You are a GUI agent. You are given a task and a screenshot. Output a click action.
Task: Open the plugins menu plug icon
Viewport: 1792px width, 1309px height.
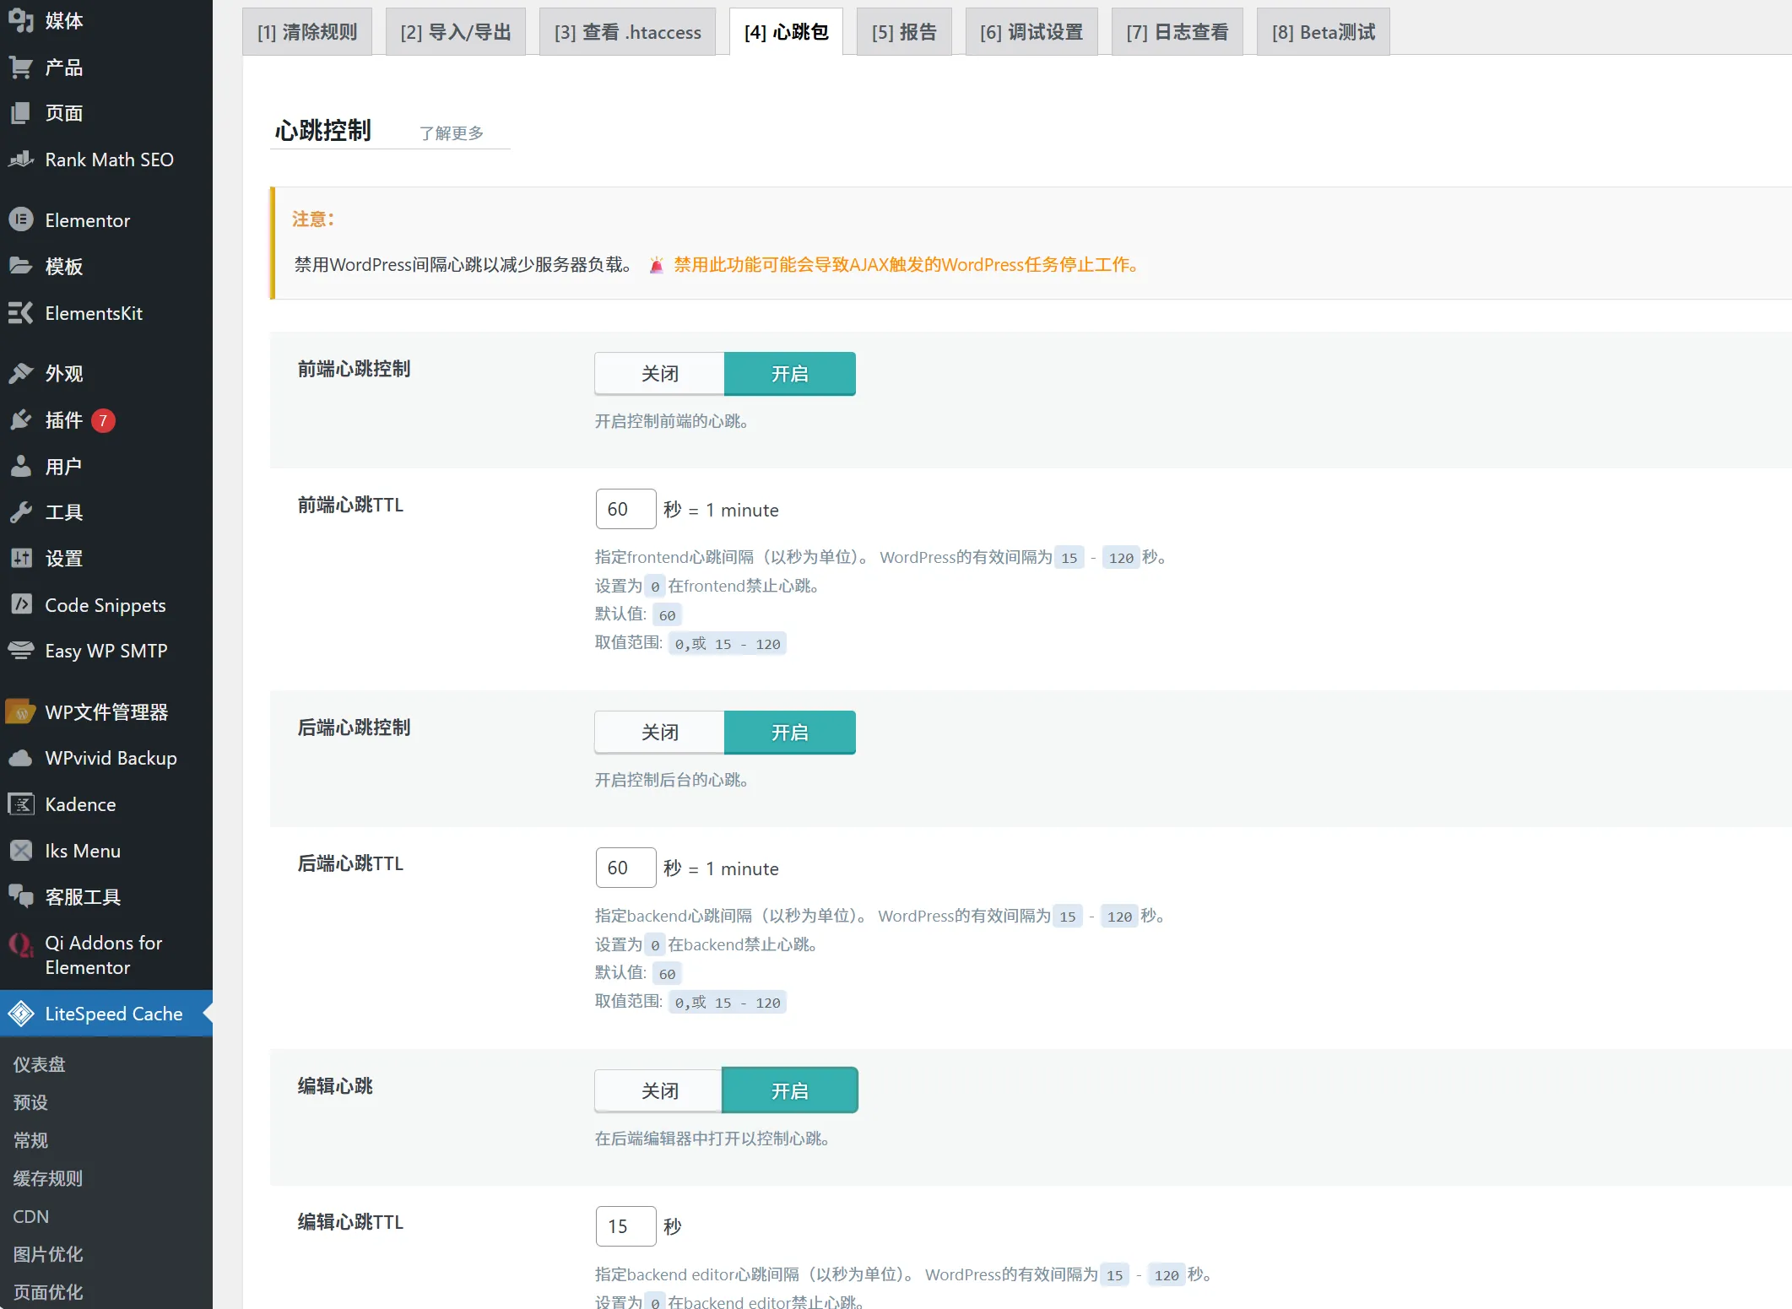(x=21, y=419)
